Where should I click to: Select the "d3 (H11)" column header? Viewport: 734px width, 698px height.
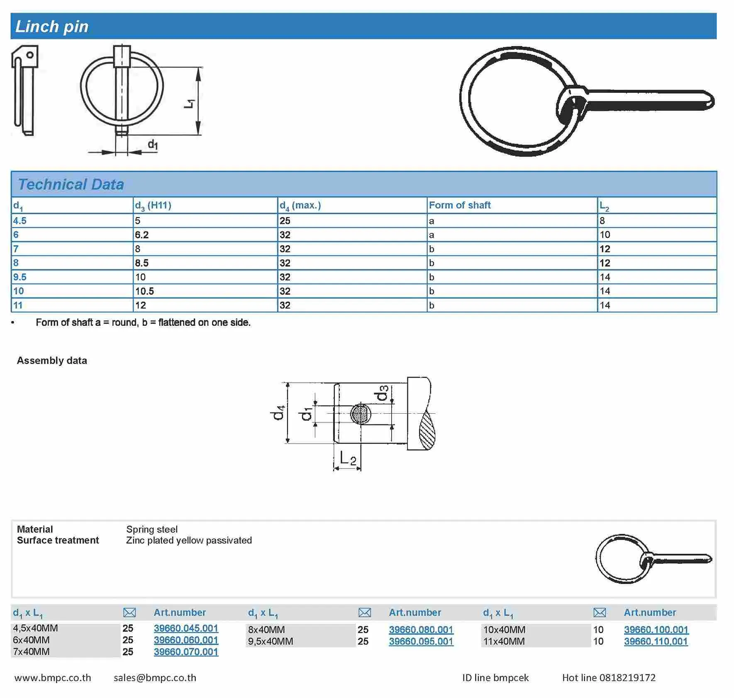coord(153,206)
